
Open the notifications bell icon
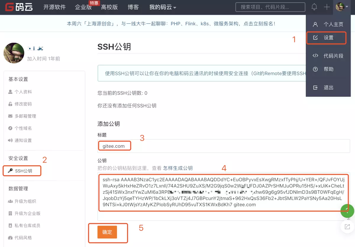pyautogui.click(x=314, y=7)
